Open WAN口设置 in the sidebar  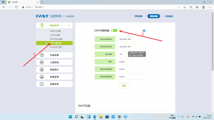[x=55, y=31]
